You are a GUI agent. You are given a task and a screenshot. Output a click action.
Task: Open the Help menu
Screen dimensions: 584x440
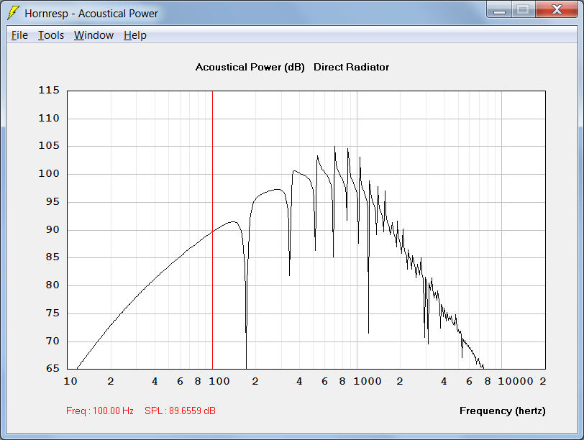[x=134, y=35]
